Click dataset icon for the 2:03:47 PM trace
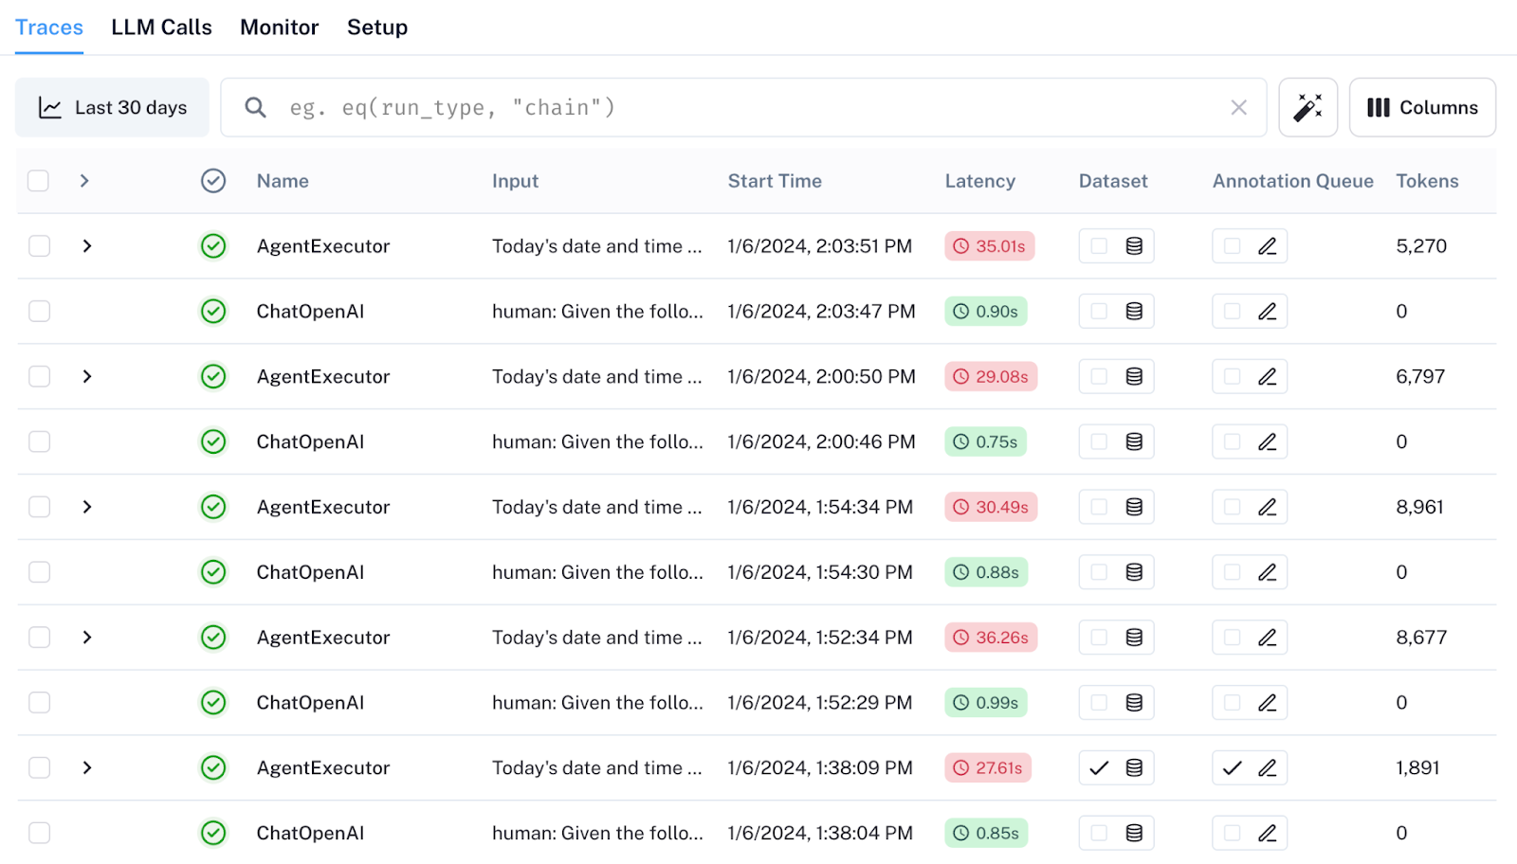 pos(1134,312)
